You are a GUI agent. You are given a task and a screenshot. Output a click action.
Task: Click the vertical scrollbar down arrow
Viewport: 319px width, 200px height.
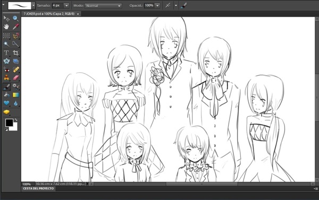pos(317,180)
